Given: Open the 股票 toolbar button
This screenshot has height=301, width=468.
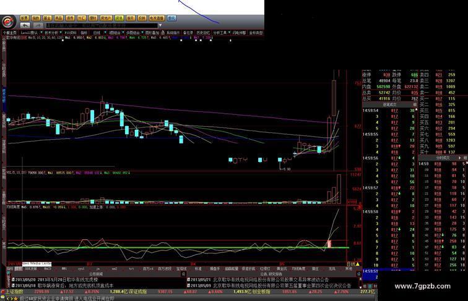Looking at the screenshot, I should [24, 18].
